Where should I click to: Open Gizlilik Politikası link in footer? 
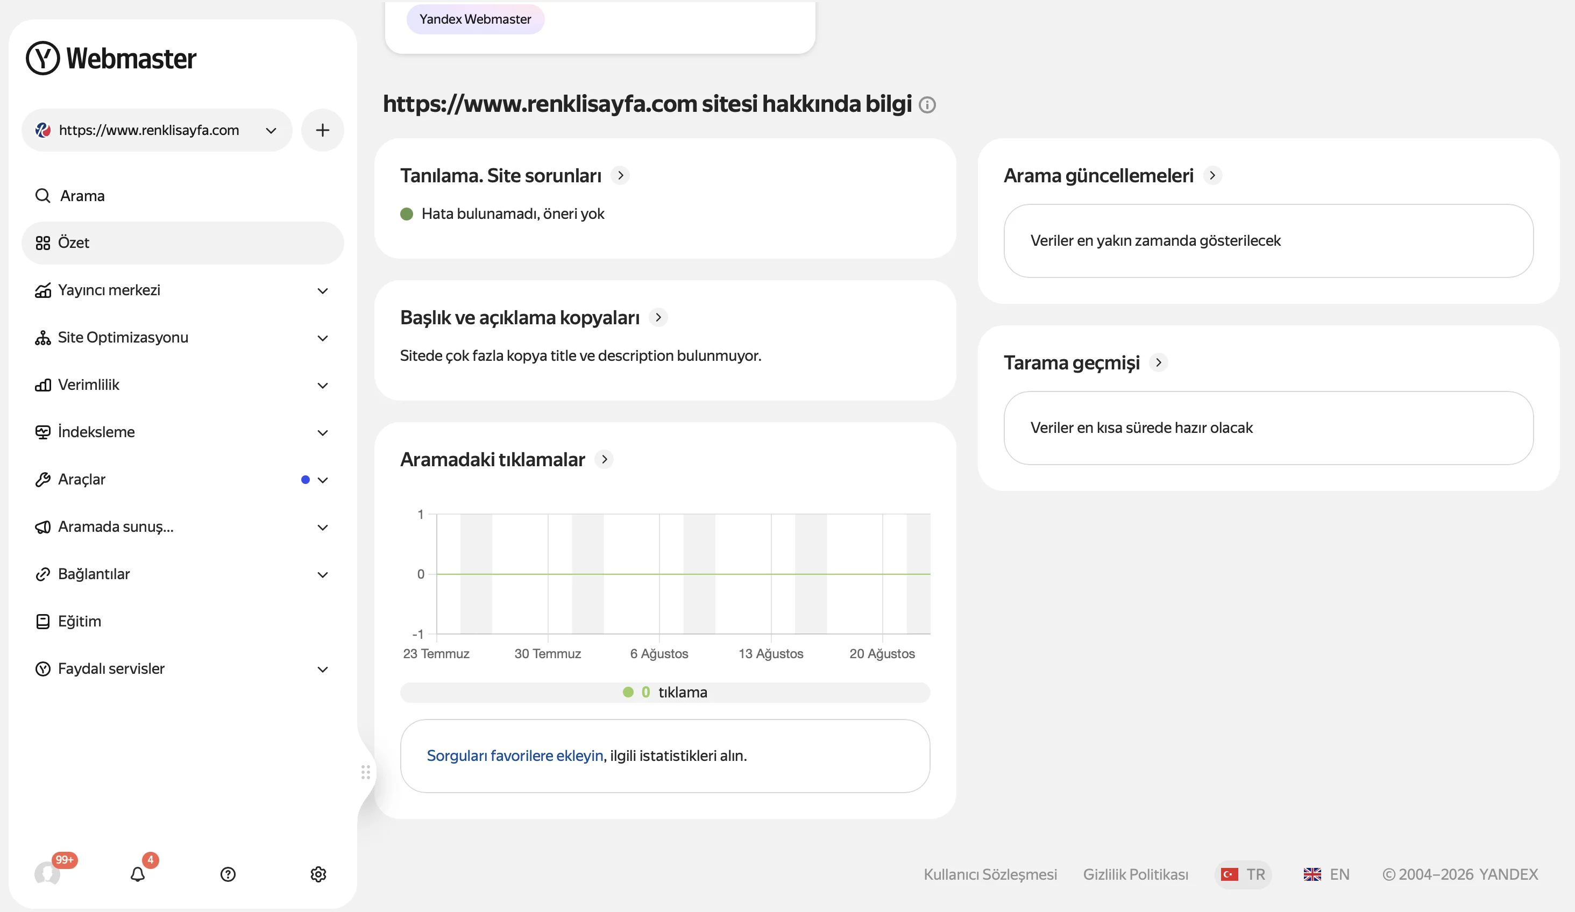click(1136, 874)
